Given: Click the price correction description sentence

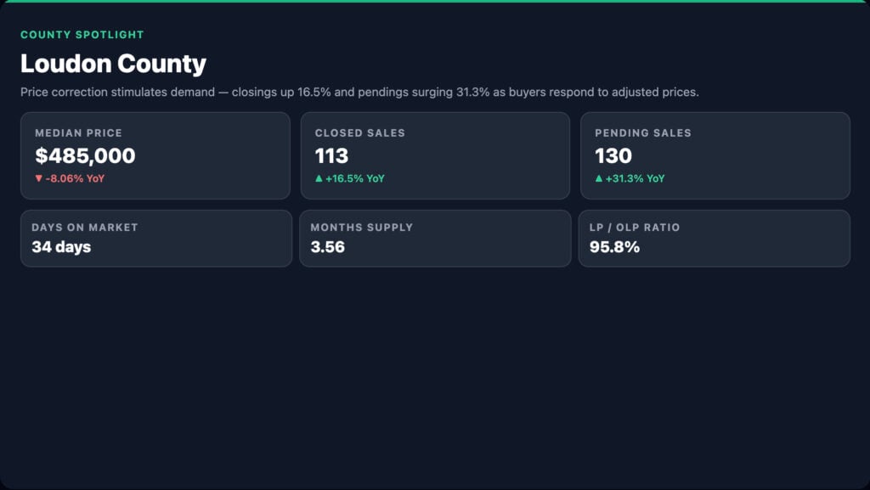Looking at the screenshot, I should pos(359,92).
